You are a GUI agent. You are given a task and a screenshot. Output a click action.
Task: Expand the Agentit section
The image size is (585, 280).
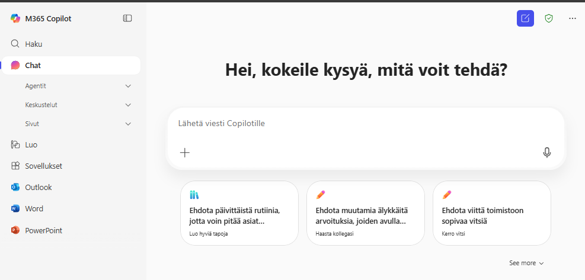128,86
